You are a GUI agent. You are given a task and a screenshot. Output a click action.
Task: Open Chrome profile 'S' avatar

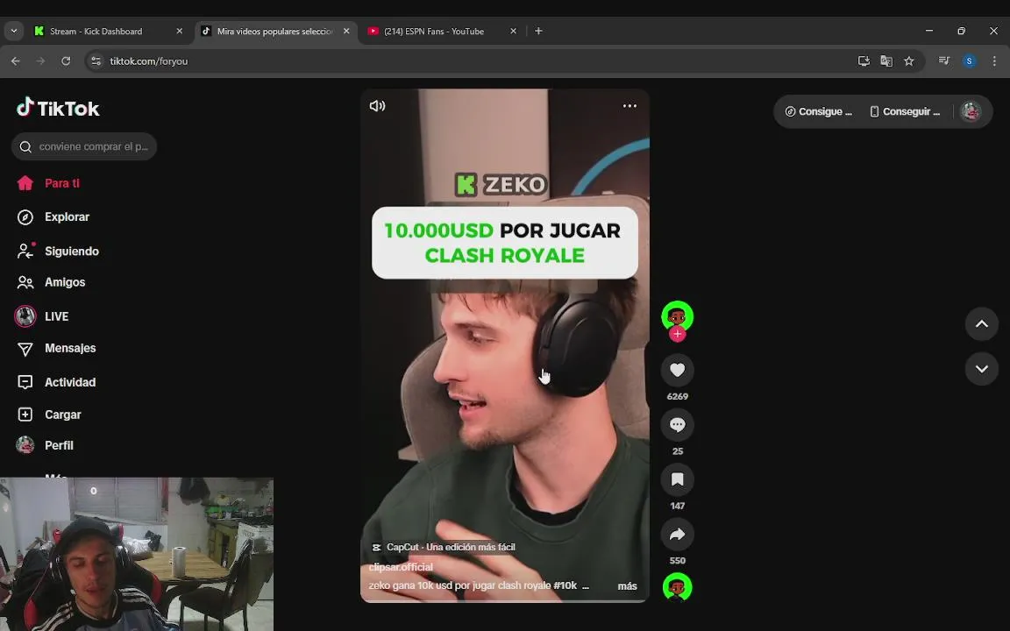tap(969, 61)
